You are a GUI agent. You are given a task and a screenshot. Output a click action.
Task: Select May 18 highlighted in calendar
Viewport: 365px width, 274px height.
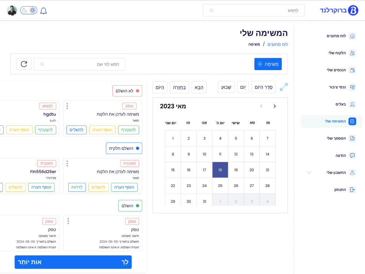tap(220, 170)
